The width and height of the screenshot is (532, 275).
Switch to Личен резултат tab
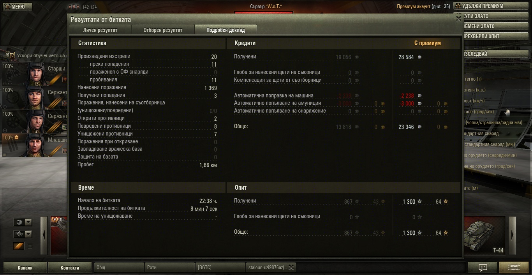pyautogui.click(x=100, y=30)
